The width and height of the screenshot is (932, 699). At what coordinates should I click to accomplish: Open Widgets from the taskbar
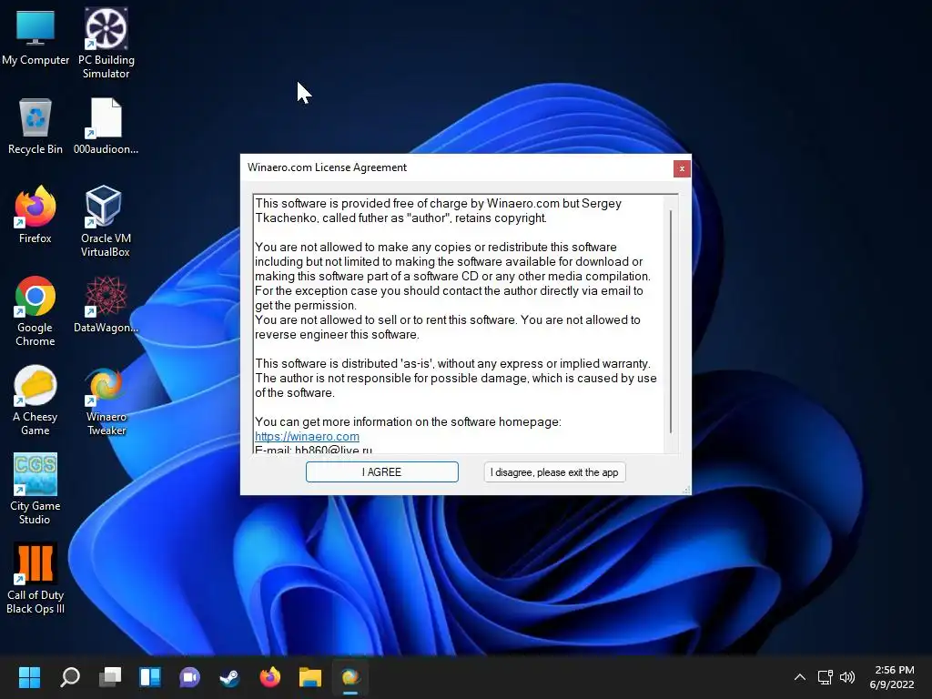click(150, 677)
